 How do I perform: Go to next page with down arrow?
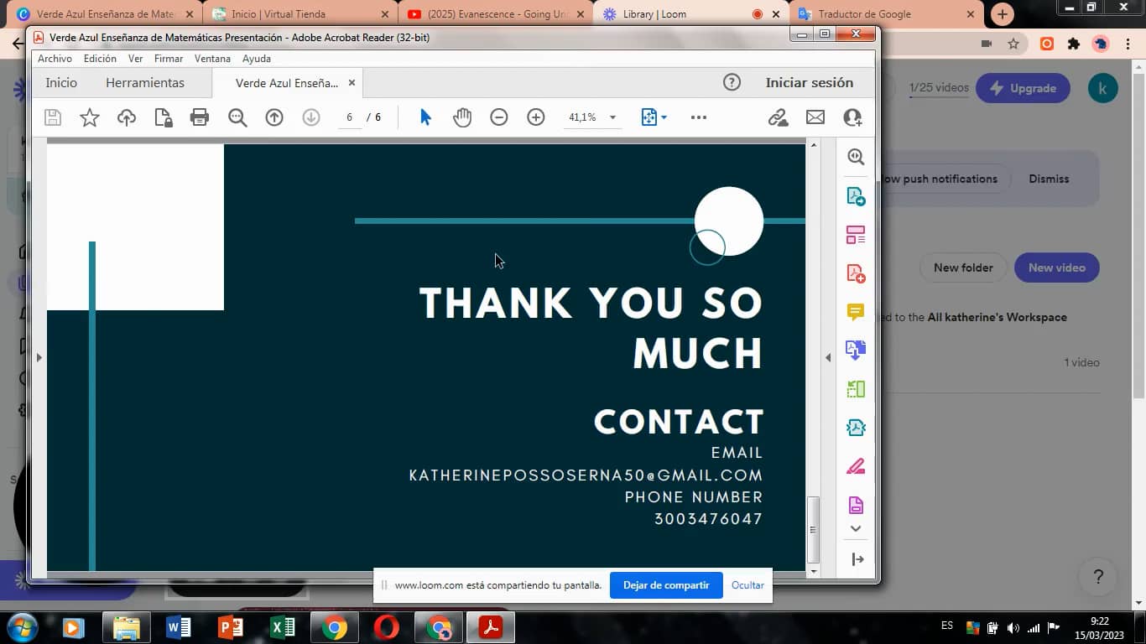pyautogui.click(x=311, y=117)
